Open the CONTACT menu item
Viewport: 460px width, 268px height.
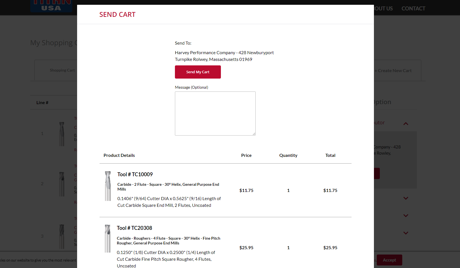point(413,8)
